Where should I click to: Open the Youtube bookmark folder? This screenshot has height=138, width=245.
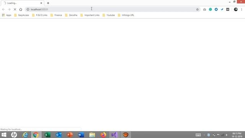click(x=109, y=15)
